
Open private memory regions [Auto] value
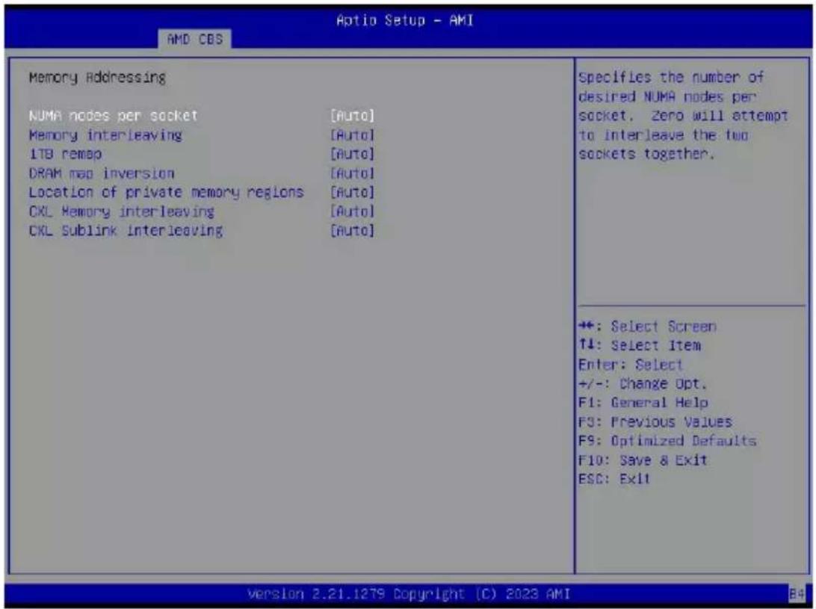(352, 192)
